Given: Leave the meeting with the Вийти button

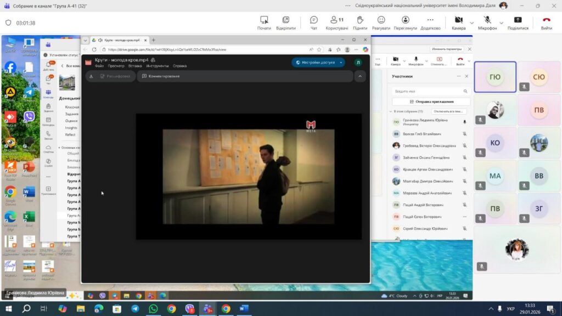Looking at the screenshot, I should [x=546, y=22].
